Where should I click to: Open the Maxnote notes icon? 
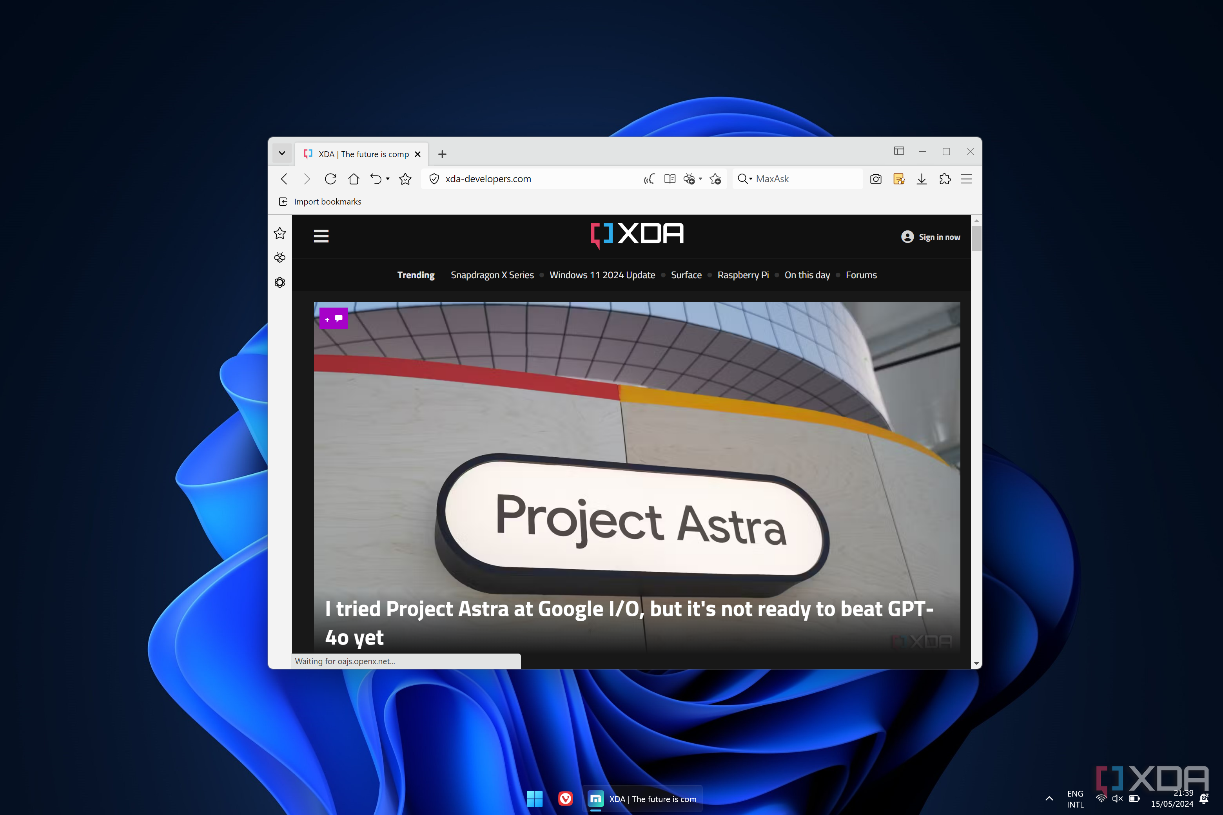[898, 179]
